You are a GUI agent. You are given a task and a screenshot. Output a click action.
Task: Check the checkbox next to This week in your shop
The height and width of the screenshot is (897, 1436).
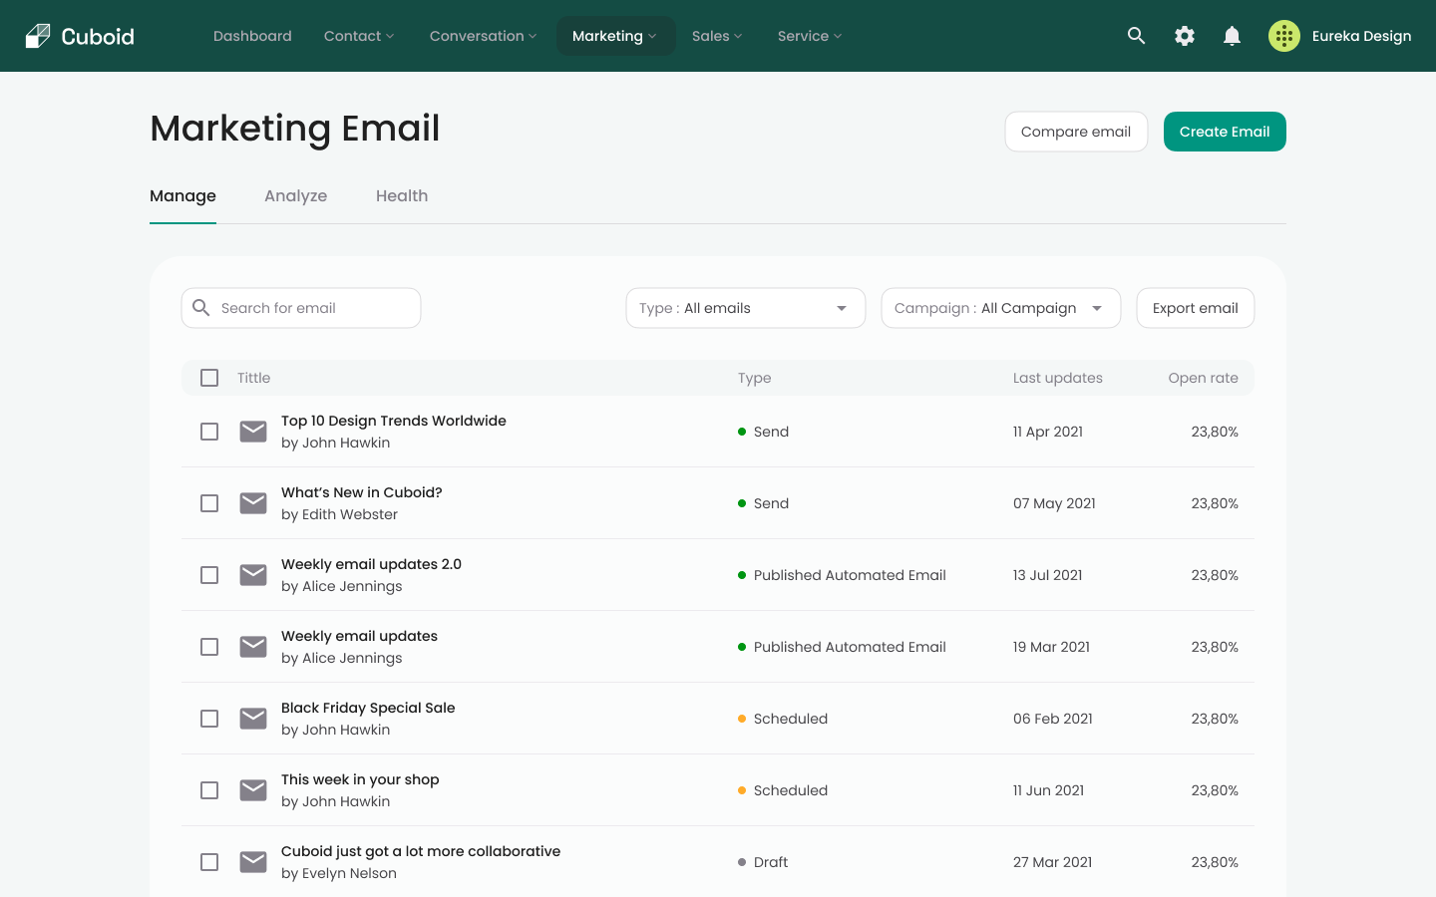pyautogui.click(x=209, y=790)
